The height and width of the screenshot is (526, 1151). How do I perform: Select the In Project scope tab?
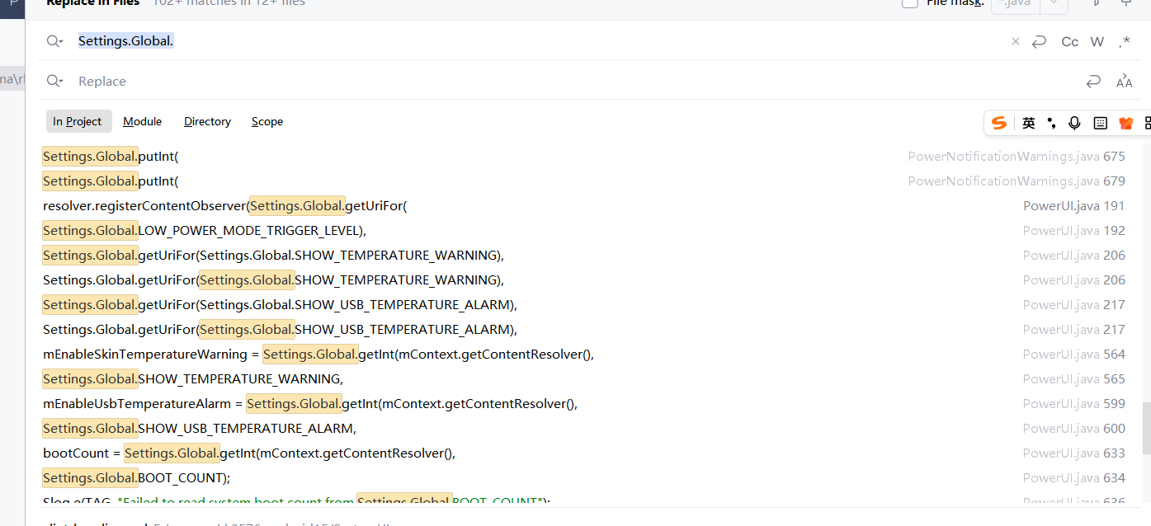pos(78,121)
